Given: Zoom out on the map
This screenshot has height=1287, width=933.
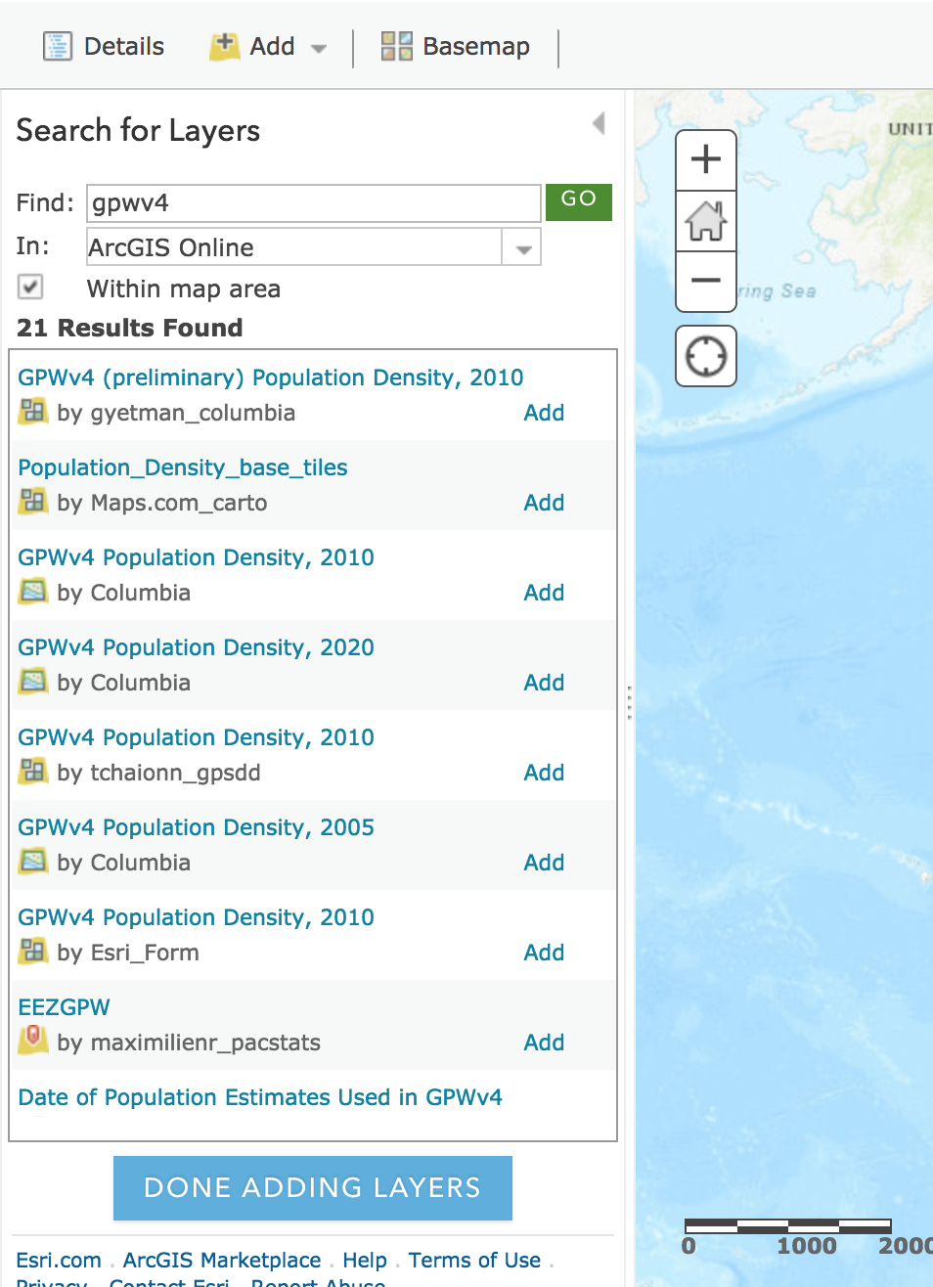Looking at the screenshot, I should pyautogui.click(x=706, y=281).
